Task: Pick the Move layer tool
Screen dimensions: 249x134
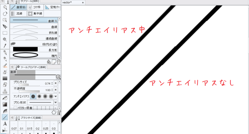Action: (x=5, y=27)
